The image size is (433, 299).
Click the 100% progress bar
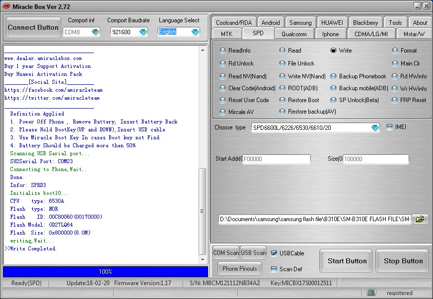105,271
